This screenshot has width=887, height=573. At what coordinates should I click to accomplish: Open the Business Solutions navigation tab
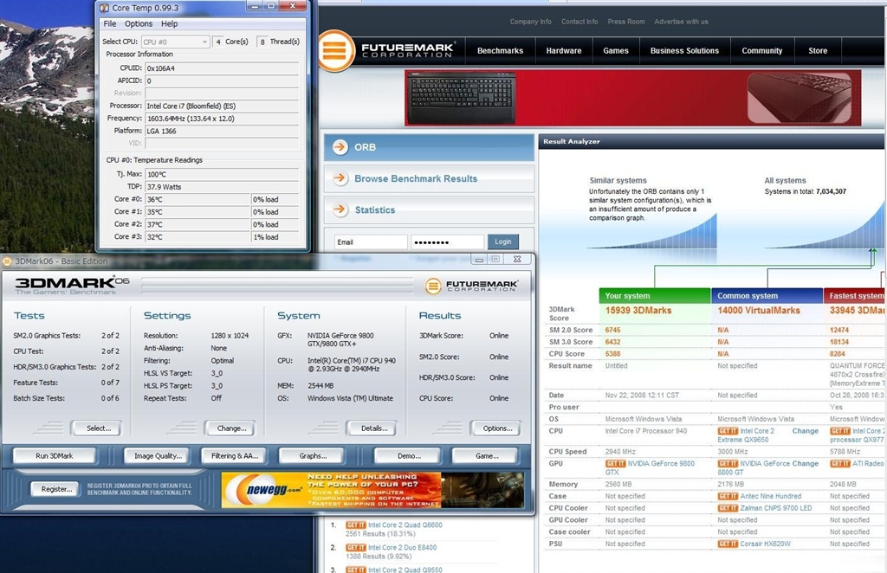(684, 51)
